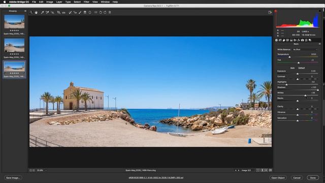The image size is (325, 183).
Task: Select the third filmstrip panorama thumbnail
Action: point(14,67)
